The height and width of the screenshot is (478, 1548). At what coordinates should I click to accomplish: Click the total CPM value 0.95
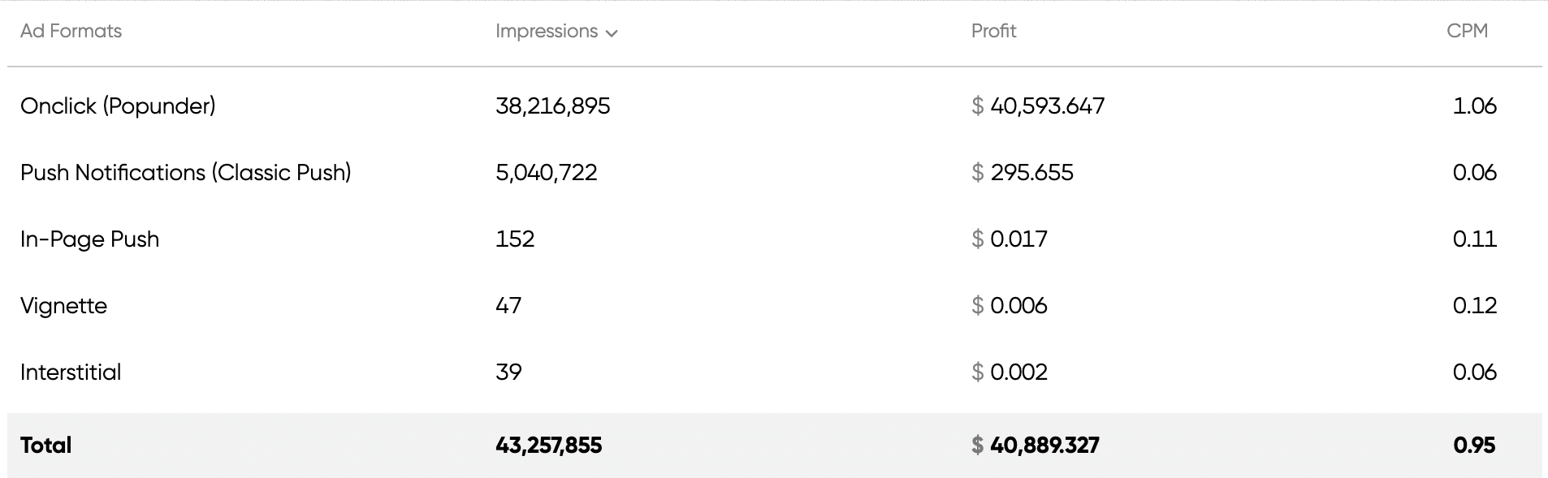click(x=1474, y=445)
